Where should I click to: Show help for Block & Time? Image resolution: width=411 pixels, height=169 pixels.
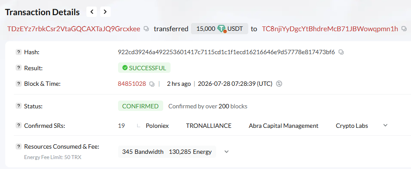18,84
